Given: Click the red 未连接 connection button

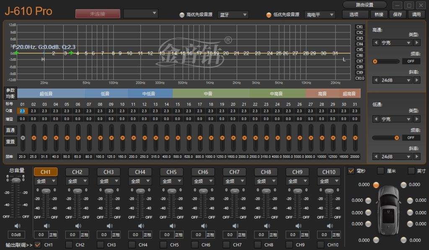Looking at the screenshot, I should [98, 14].
